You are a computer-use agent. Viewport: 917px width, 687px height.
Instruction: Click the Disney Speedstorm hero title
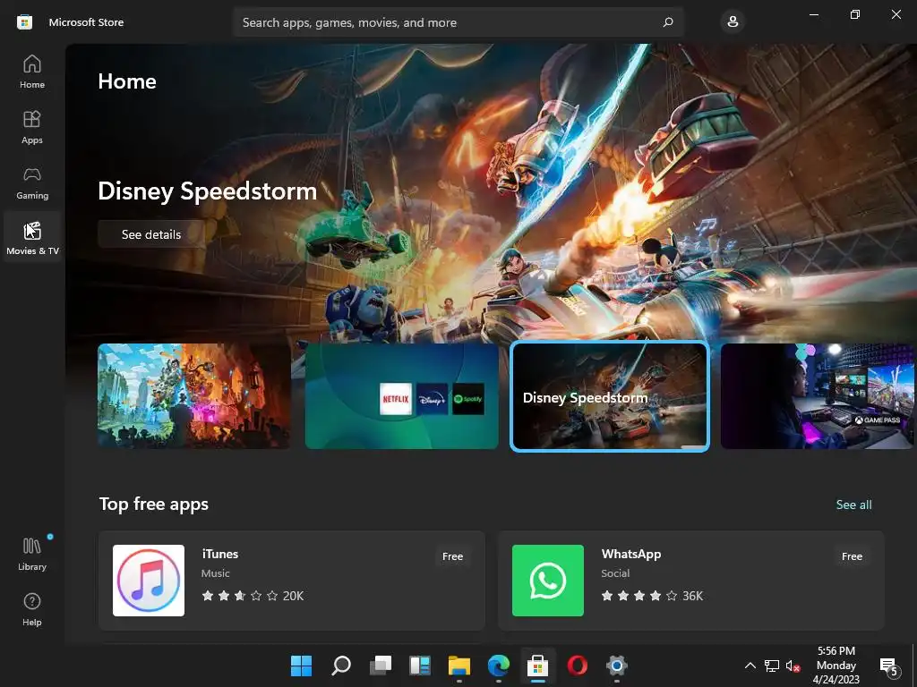click(208, 191)
